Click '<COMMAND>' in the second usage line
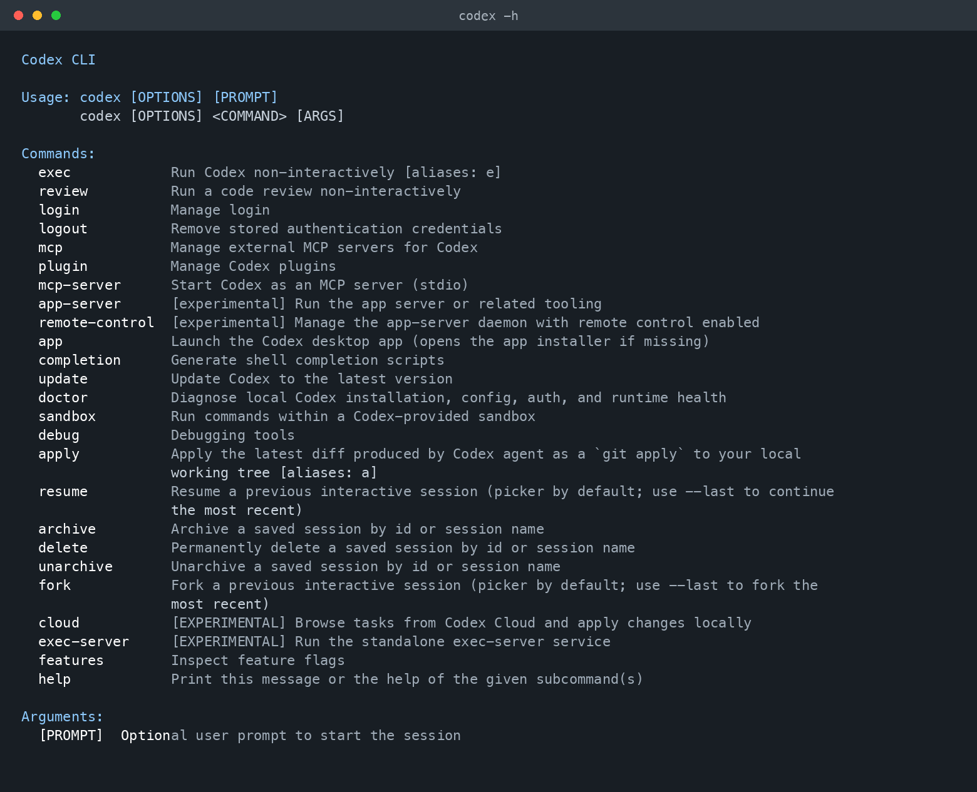The width and height of the screenshot is (977, 792). pos(250,116)
